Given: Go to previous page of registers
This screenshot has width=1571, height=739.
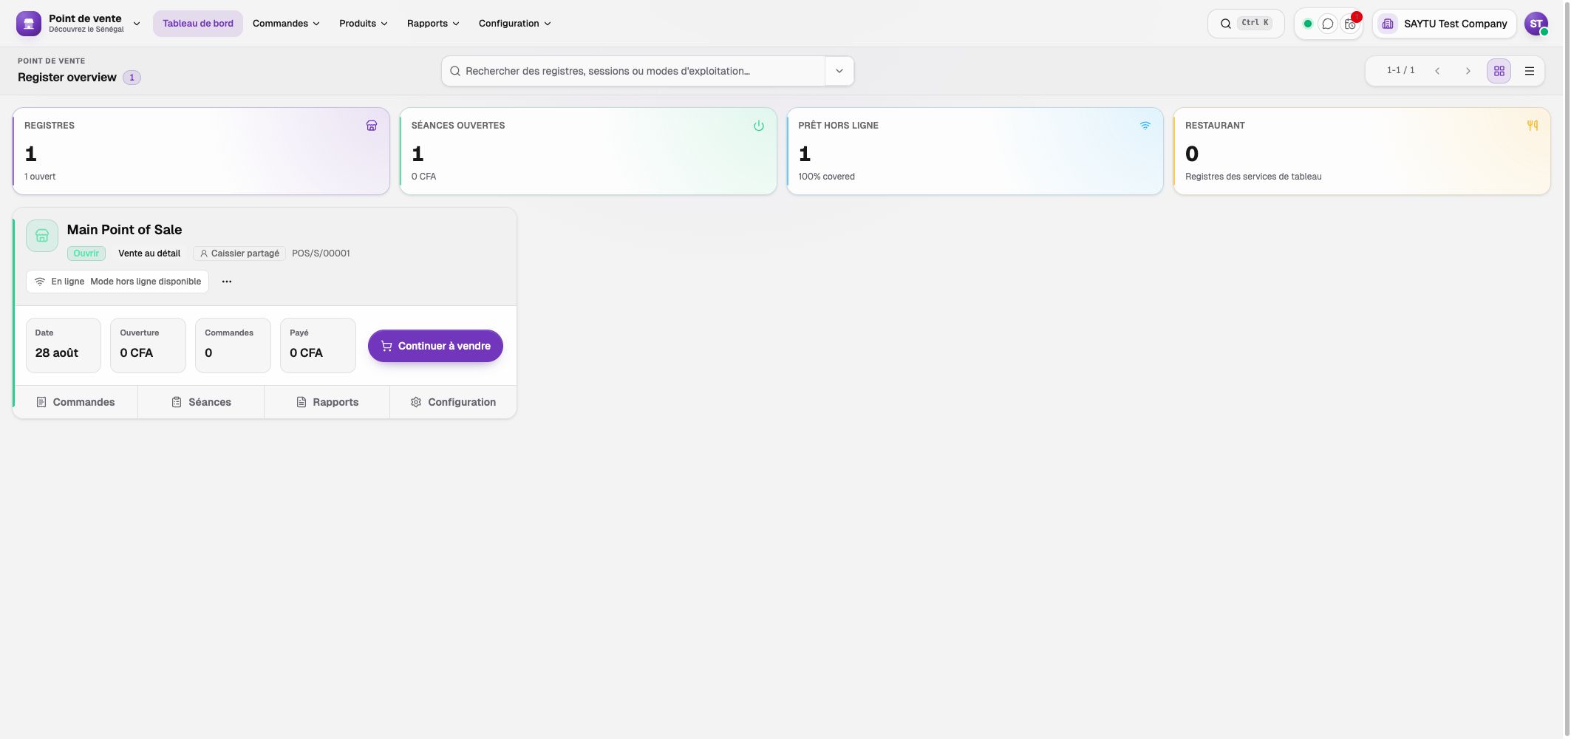Looking at the screenshot, I should click(1437, 71).
